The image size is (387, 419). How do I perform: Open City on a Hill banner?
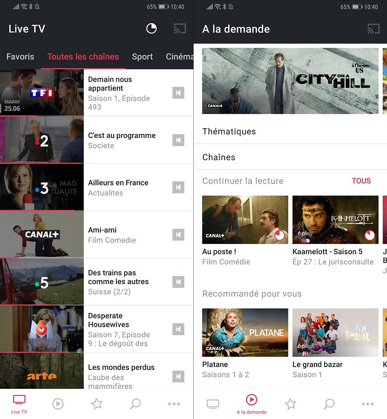[290, 81]
